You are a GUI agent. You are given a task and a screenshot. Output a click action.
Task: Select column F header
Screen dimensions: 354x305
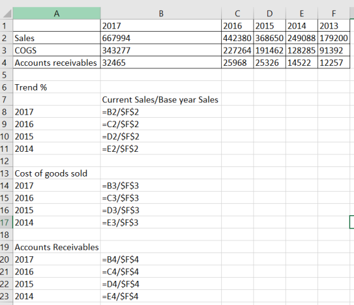334,13
